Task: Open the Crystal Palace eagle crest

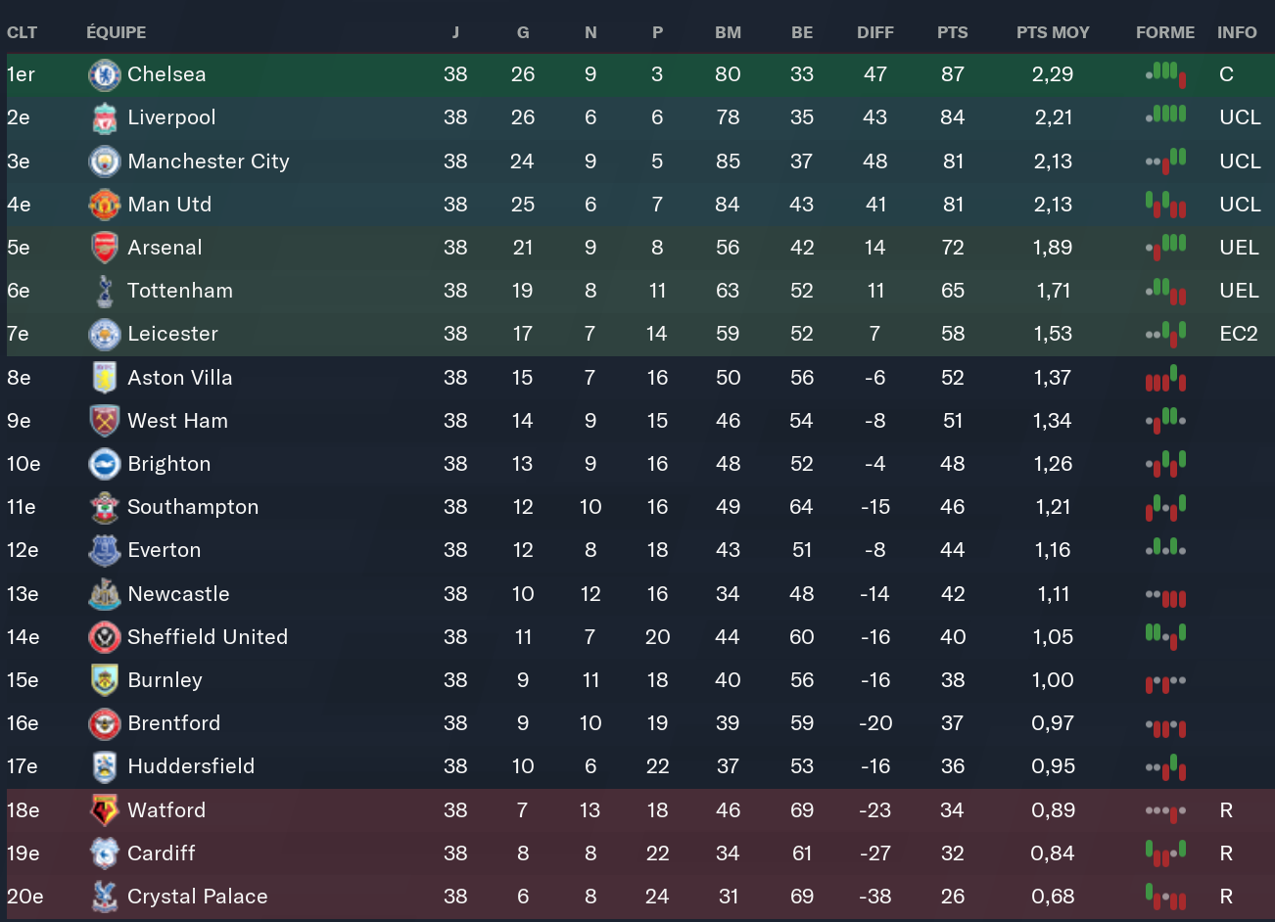Action: coord(104,897)
